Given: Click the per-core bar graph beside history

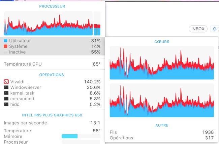Looking at the screenshot, I should 97,24.
